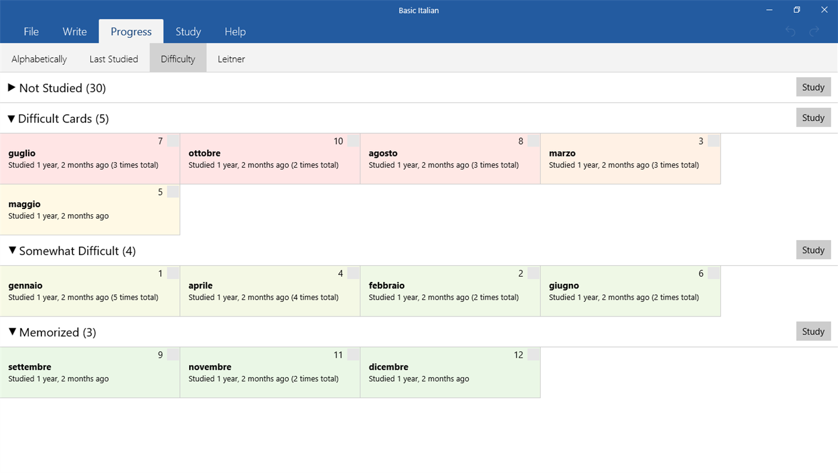Select the ottobre card checkbox

[x=353, y=141]
